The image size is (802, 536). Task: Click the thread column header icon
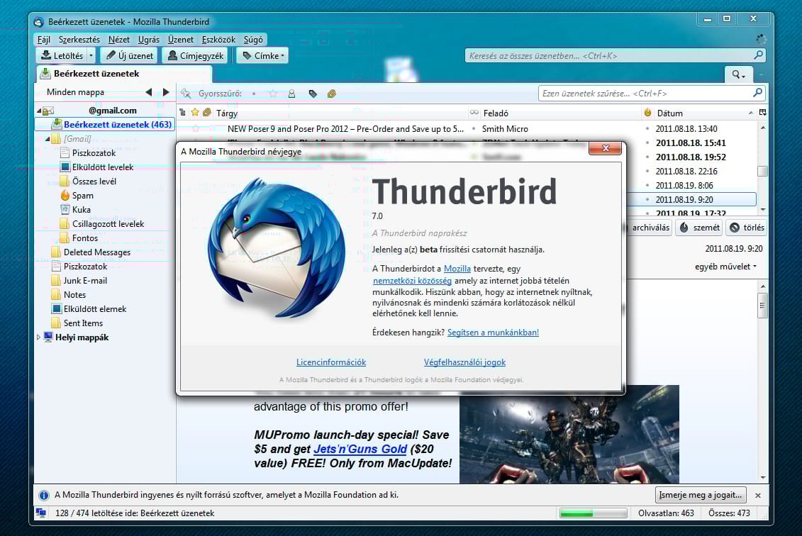183,113
